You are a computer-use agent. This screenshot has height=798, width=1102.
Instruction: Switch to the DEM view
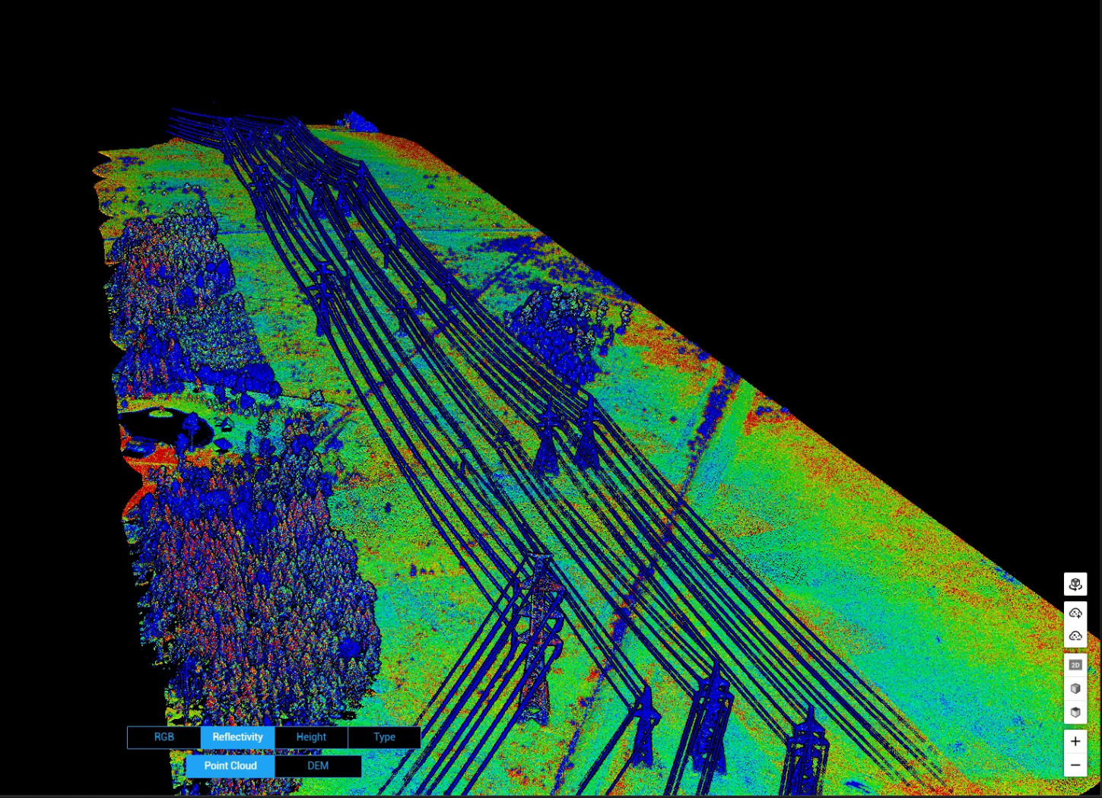click(x=318, y=766)
